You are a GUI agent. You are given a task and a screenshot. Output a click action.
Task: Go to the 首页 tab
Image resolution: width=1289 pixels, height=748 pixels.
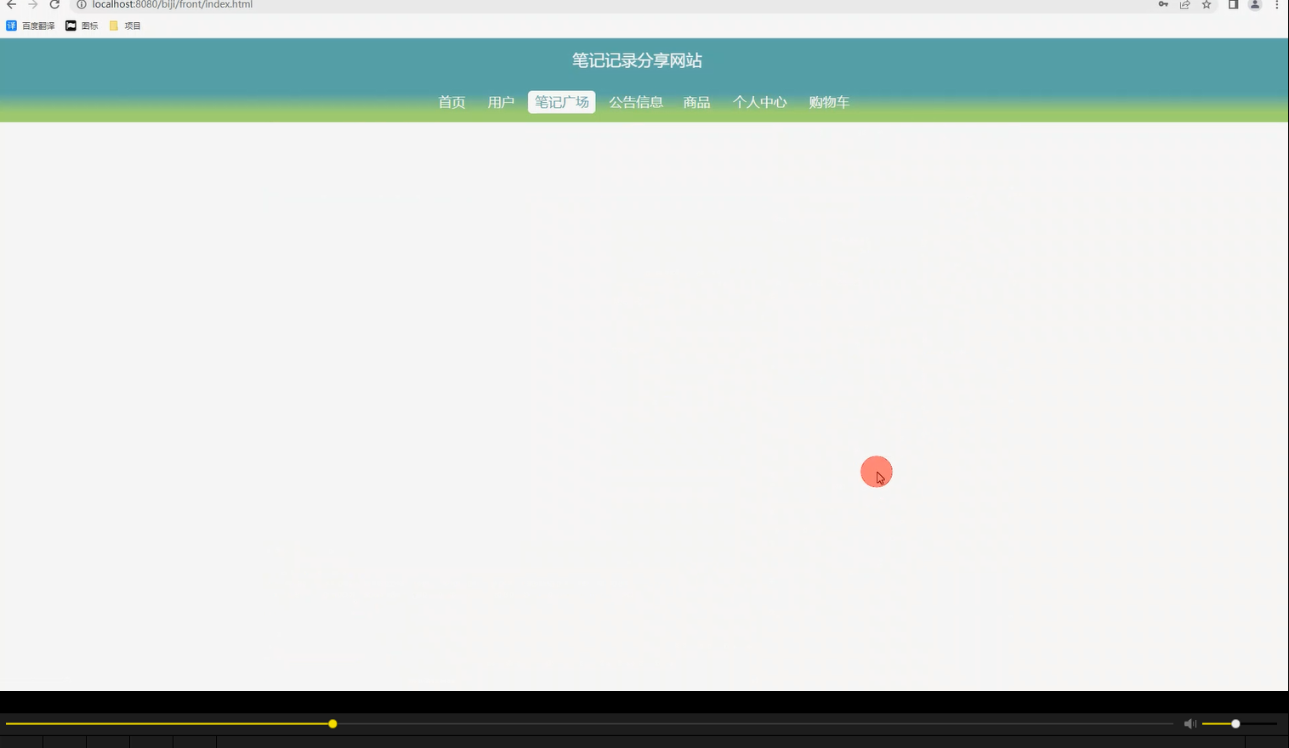click(451, 102)
